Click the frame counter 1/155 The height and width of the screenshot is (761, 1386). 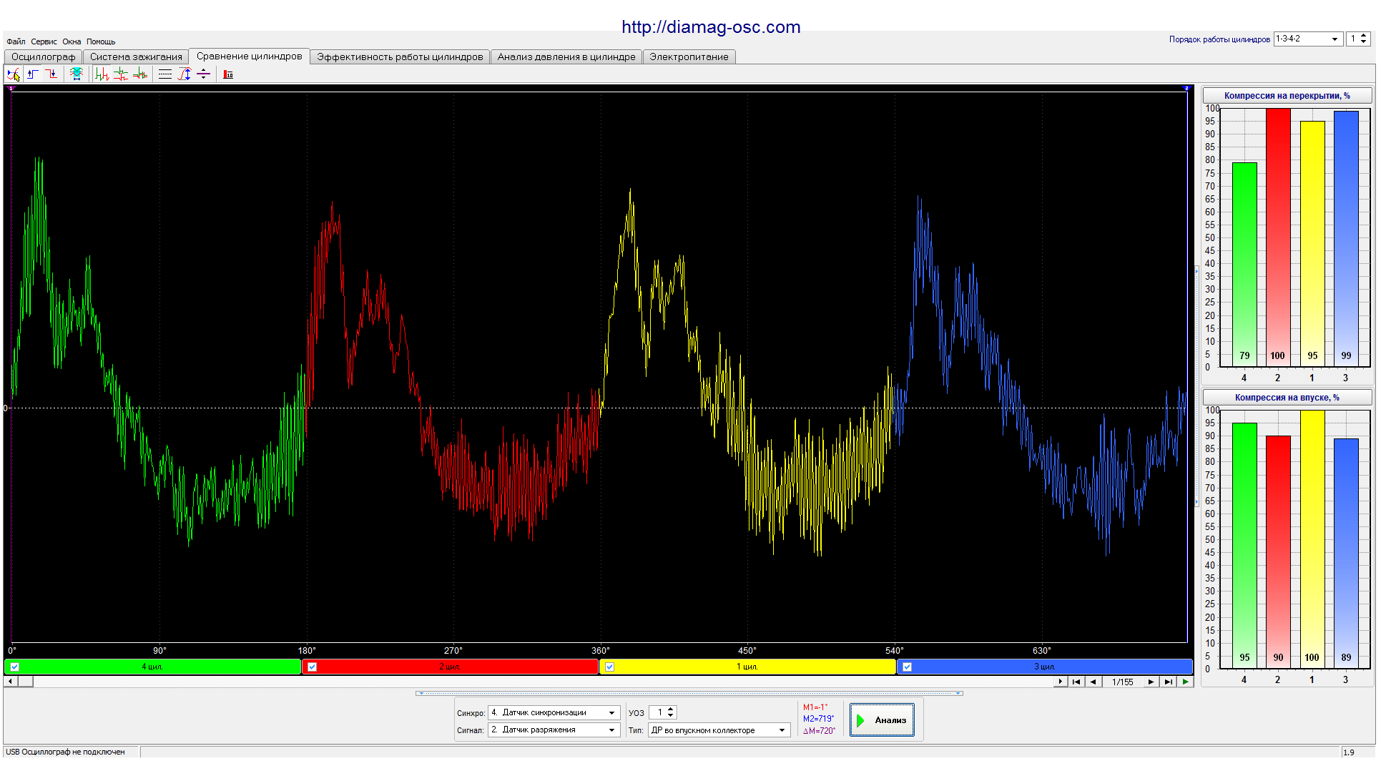click(x=1122, y=682)
